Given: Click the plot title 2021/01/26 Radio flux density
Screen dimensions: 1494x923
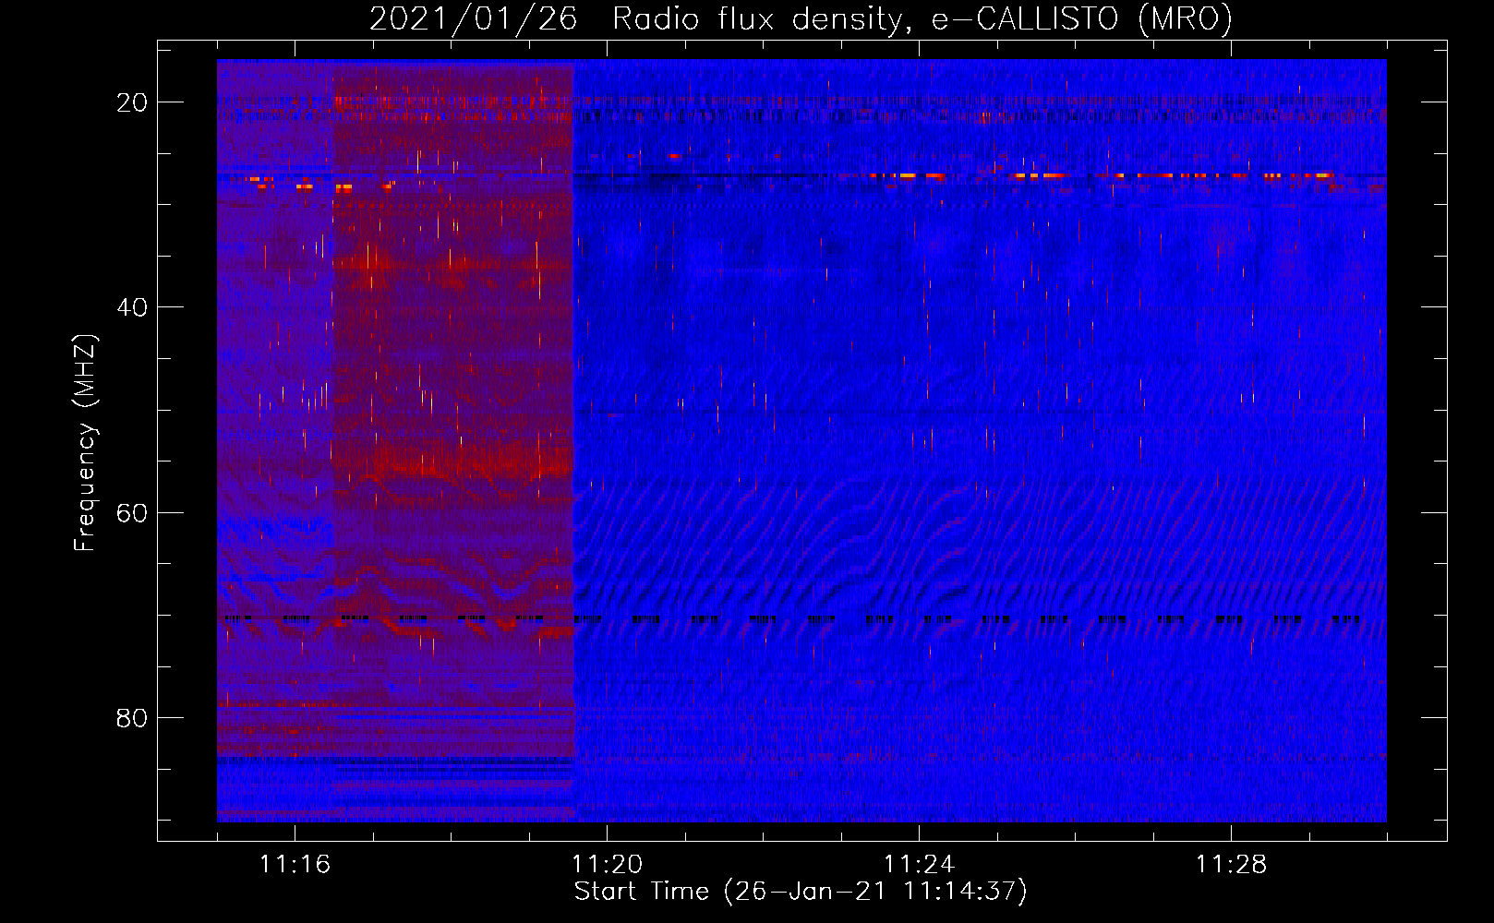Looking at the screenshot, I should point(801,18).
